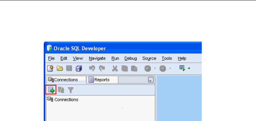Open the Source menu
The image size is (256, 121).
149,58
